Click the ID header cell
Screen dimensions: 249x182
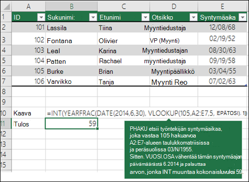pos(29,17)
